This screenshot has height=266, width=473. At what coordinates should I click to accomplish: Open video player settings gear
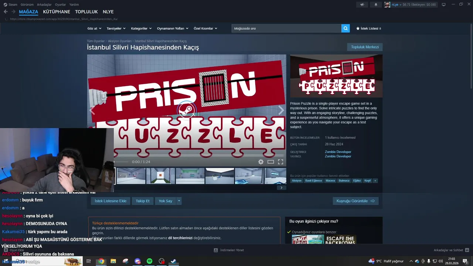261,162
